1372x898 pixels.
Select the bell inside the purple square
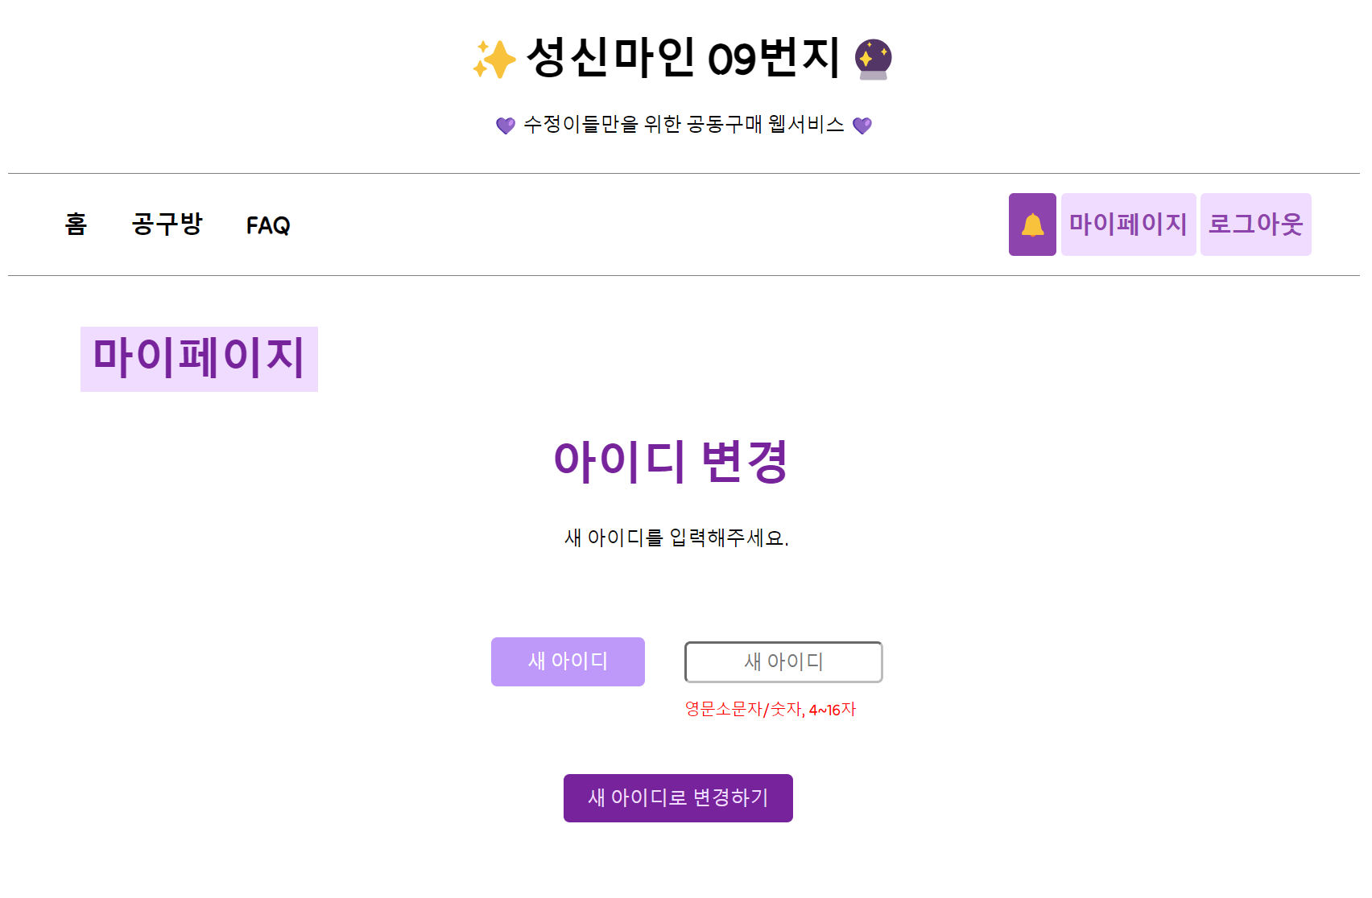click(1031, 224)
